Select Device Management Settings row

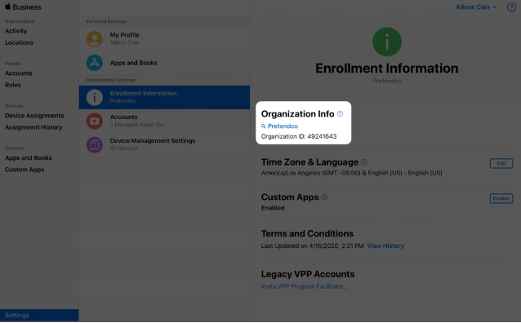click(164, 144)
